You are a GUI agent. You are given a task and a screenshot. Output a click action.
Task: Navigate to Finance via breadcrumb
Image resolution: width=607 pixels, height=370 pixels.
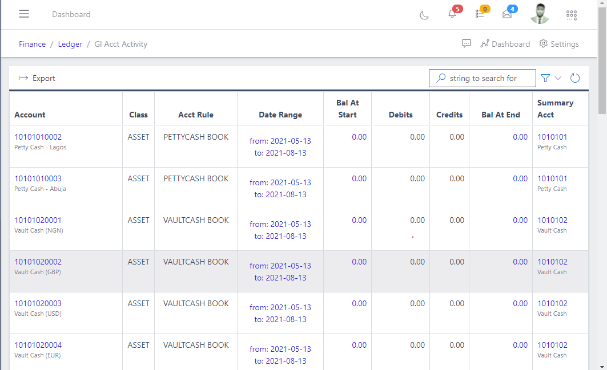click(x=32, y=44)
